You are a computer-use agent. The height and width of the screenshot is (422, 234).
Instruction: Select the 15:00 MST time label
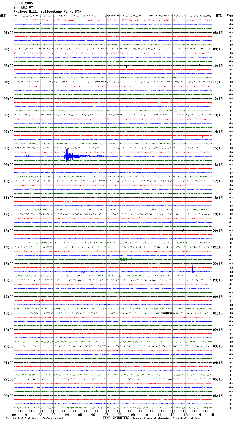[x=9, y=264]
